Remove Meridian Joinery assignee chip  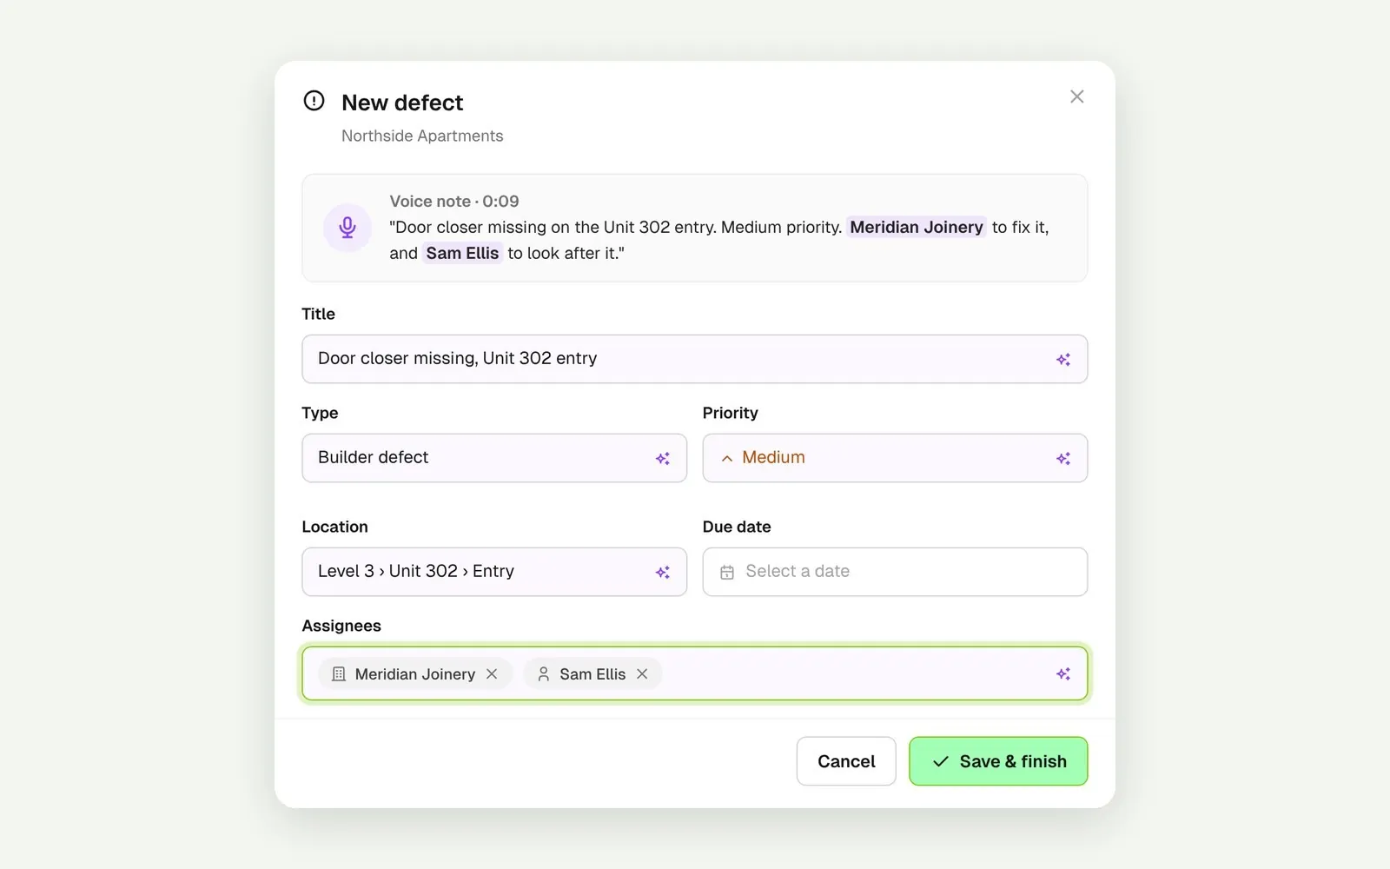pos(492,673)
